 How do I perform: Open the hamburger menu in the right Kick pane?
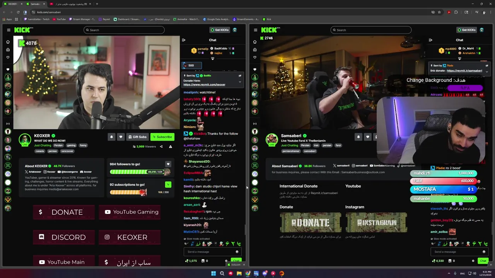tap(255, 30)
